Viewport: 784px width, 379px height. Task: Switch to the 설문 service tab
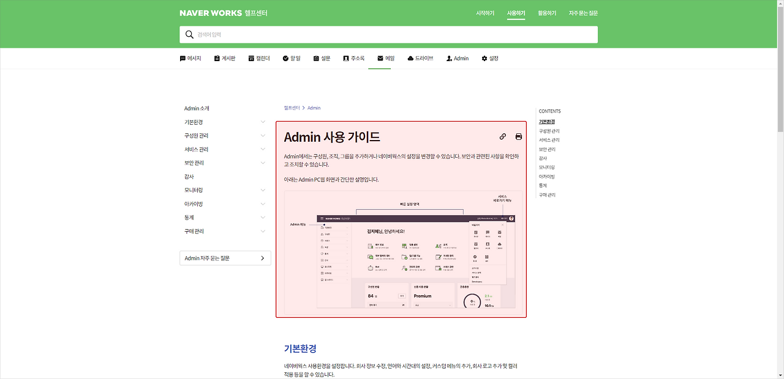point(322,58)
